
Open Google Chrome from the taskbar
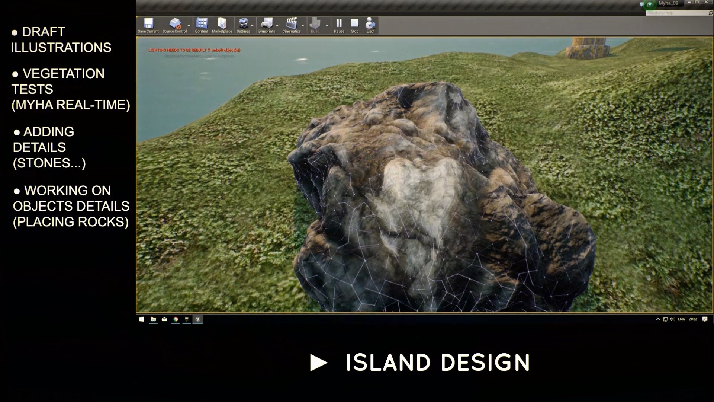click(175, 319)
